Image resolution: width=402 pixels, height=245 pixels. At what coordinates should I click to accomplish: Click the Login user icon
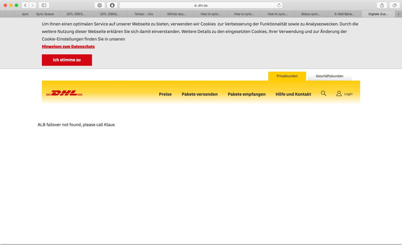point(339,94)
